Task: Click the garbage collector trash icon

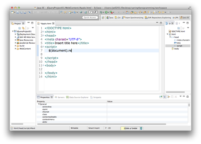Action: coord(141,128)
